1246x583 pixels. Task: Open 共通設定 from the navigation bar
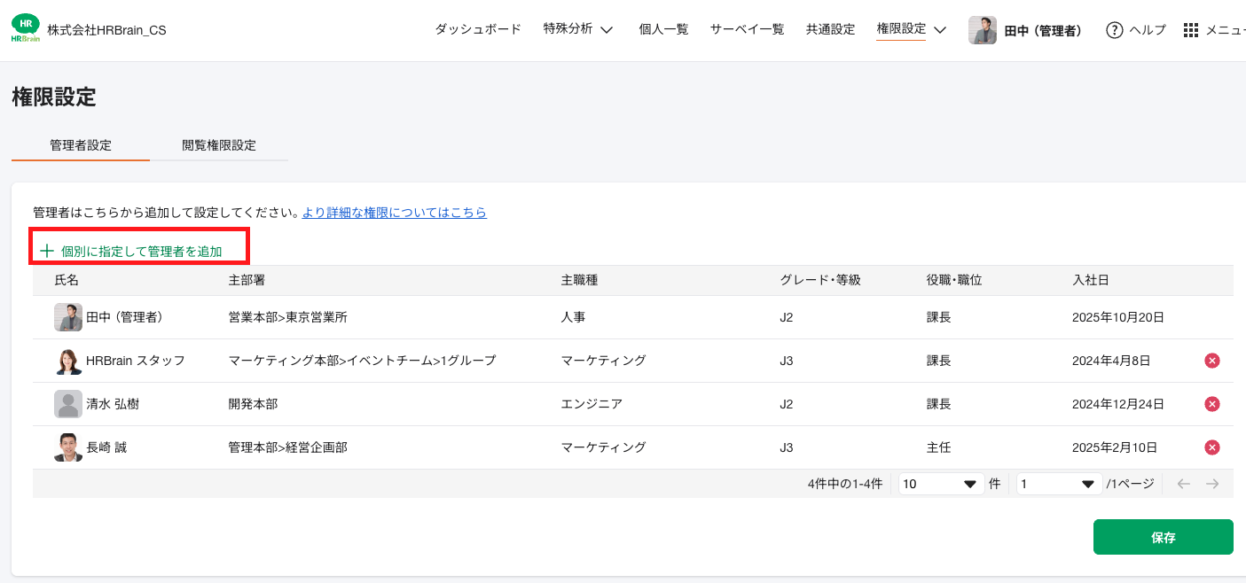830,28
